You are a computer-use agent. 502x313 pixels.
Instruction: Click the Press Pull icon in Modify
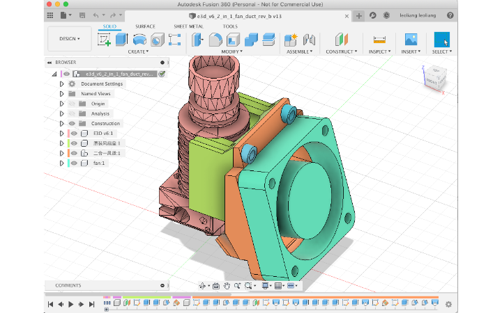point(199,40)
